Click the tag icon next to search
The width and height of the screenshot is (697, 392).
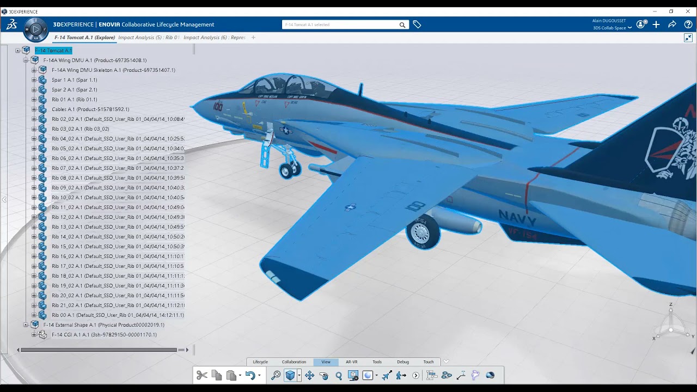pyautogui.click(x=417, y=24)
